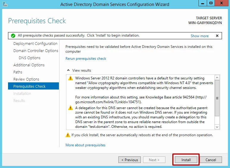Click warning icon beside DNS delegation message
Image resolution: width=230 pixels, height=168 pixels.
70,108
